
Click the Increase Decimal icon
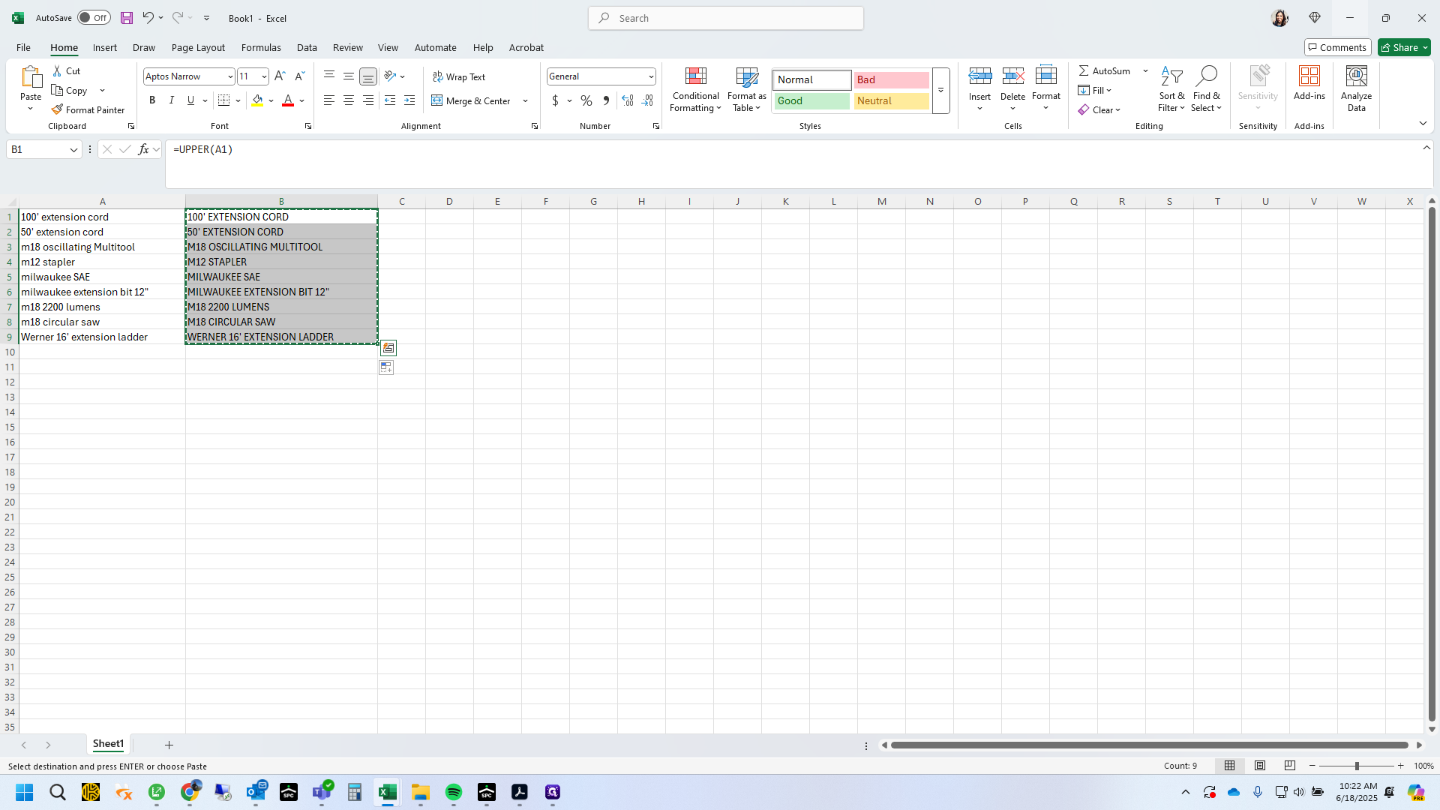pyautogui.click(x=628, y=100)
